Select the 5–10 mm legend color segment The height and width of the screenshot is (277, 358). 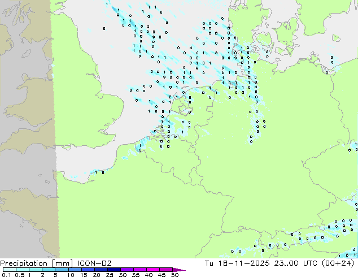coord(62,270)
